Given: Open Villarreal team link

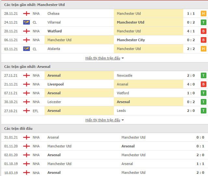Looking at the screenshot, I should point(54,22).
